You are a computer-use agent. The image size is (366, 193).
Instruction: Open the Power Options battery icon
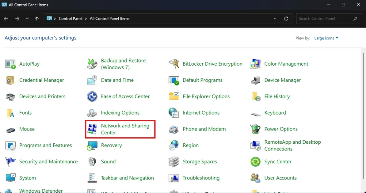pyautogui.click(x=255, y=129)
